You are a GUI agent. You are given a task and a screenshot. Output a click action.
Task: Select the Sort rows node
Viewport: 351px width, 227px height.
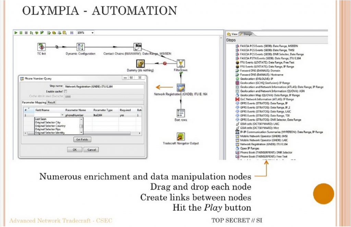[180, 113]
